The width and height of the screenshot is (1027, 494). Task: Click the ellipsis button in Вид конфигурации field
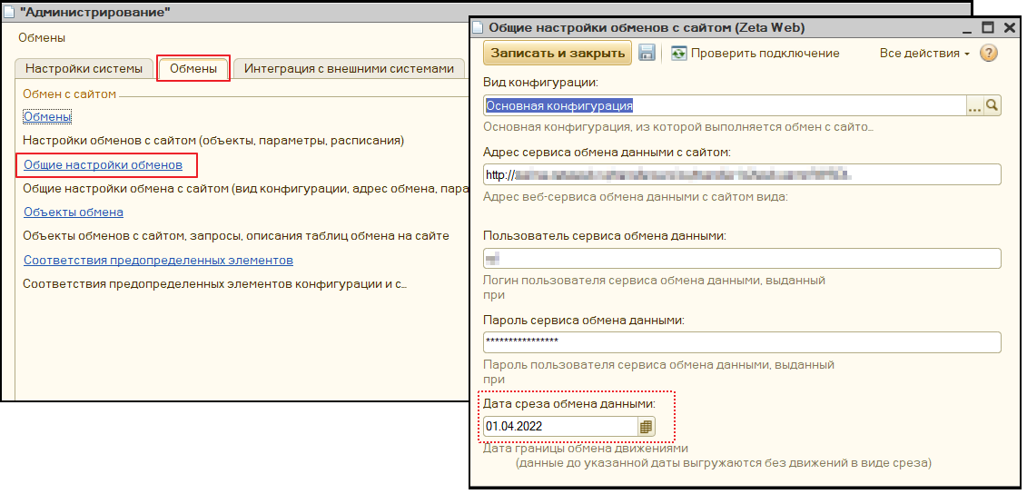[975, 105]
